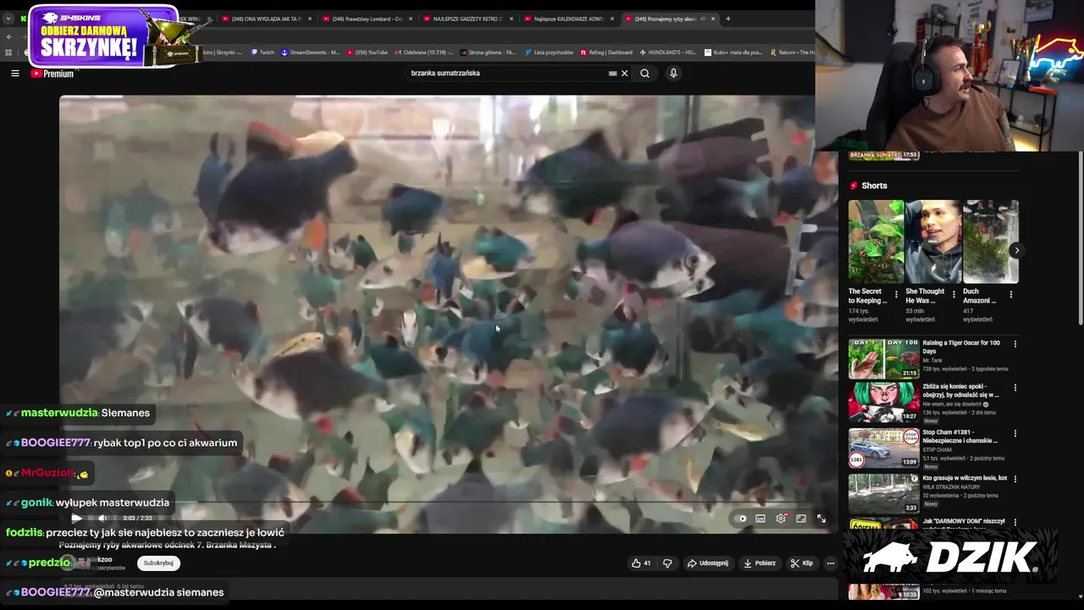Open the YouTube hamburger guide menu
The image size is (1084, 610).
click(14, 74)
